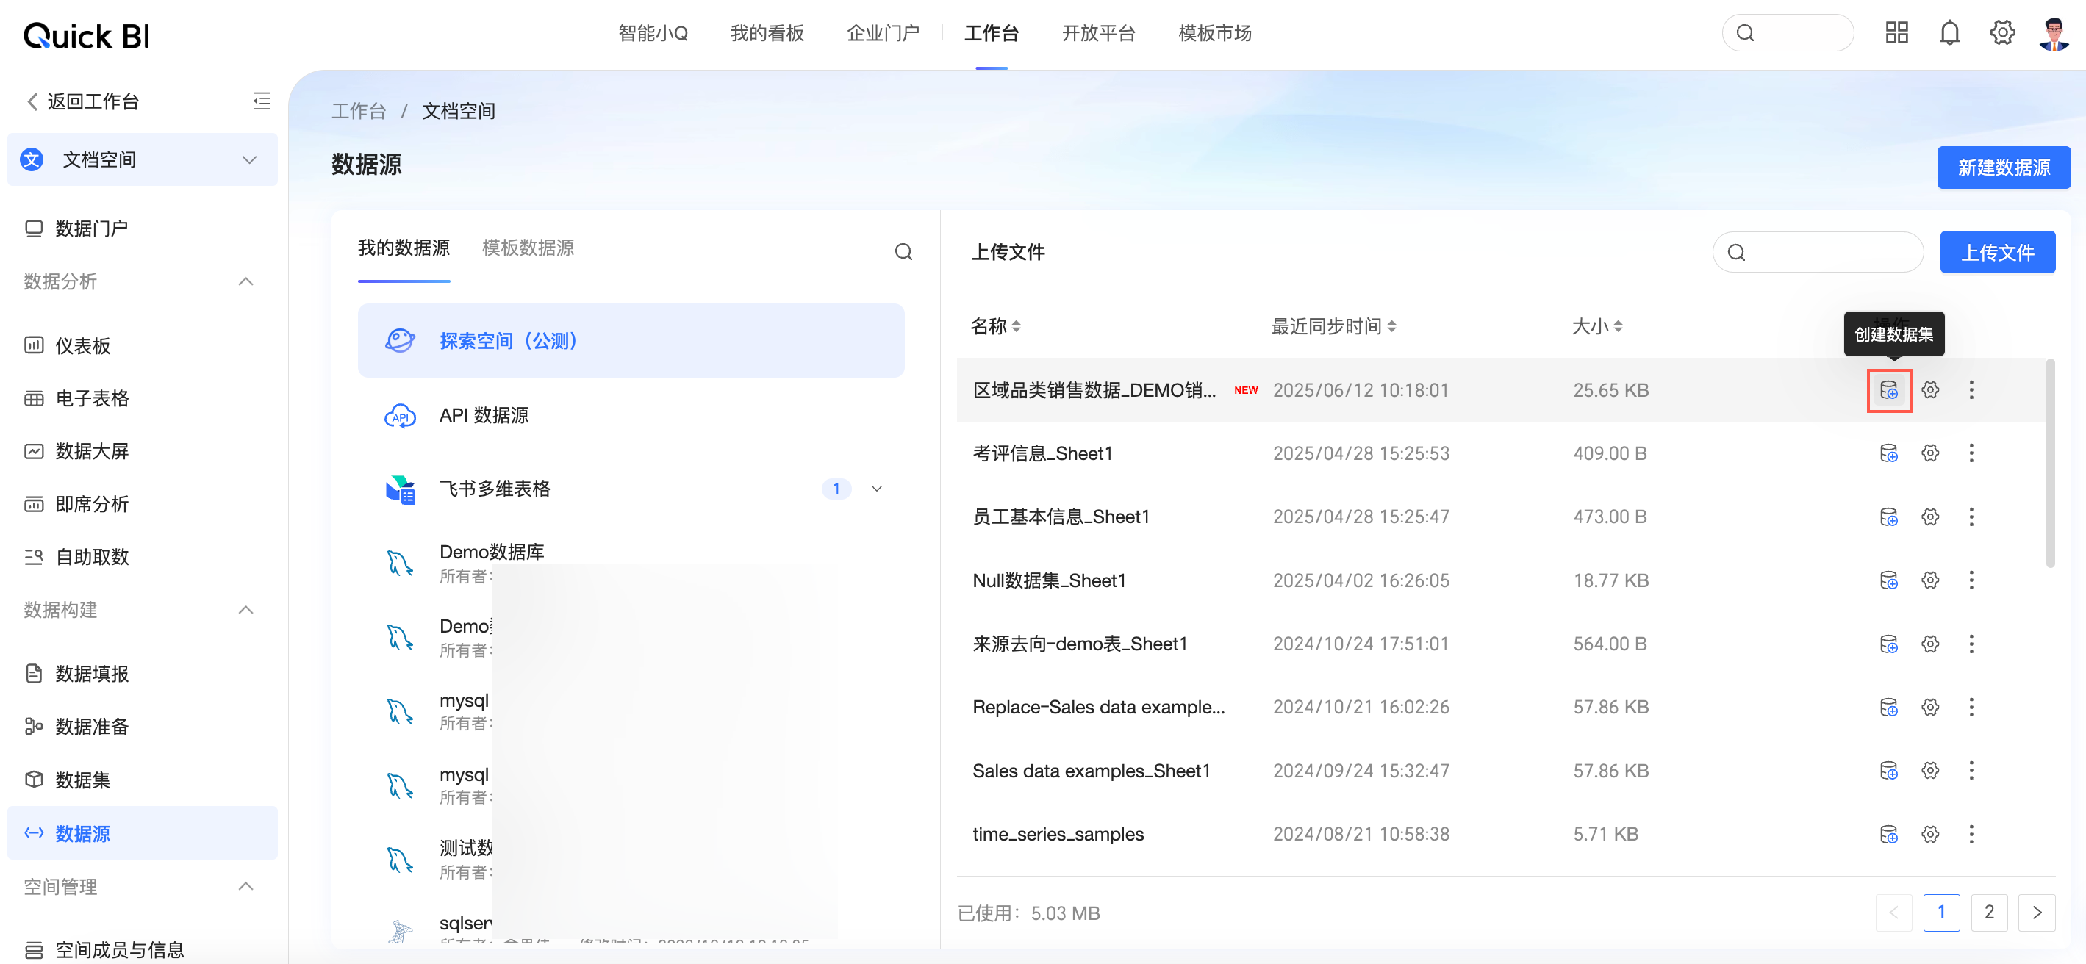
Task: Click the global search field in header
Action: [x=1787, y=33]
